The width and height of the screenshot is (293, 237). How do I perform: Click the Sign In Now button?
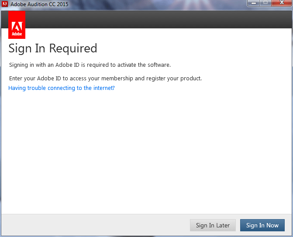262,225
